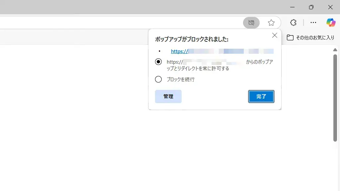The height and width of the screenshot is (191, 340).
Task: Open the その他のお気に入り folder
Action: click(310, 37)
